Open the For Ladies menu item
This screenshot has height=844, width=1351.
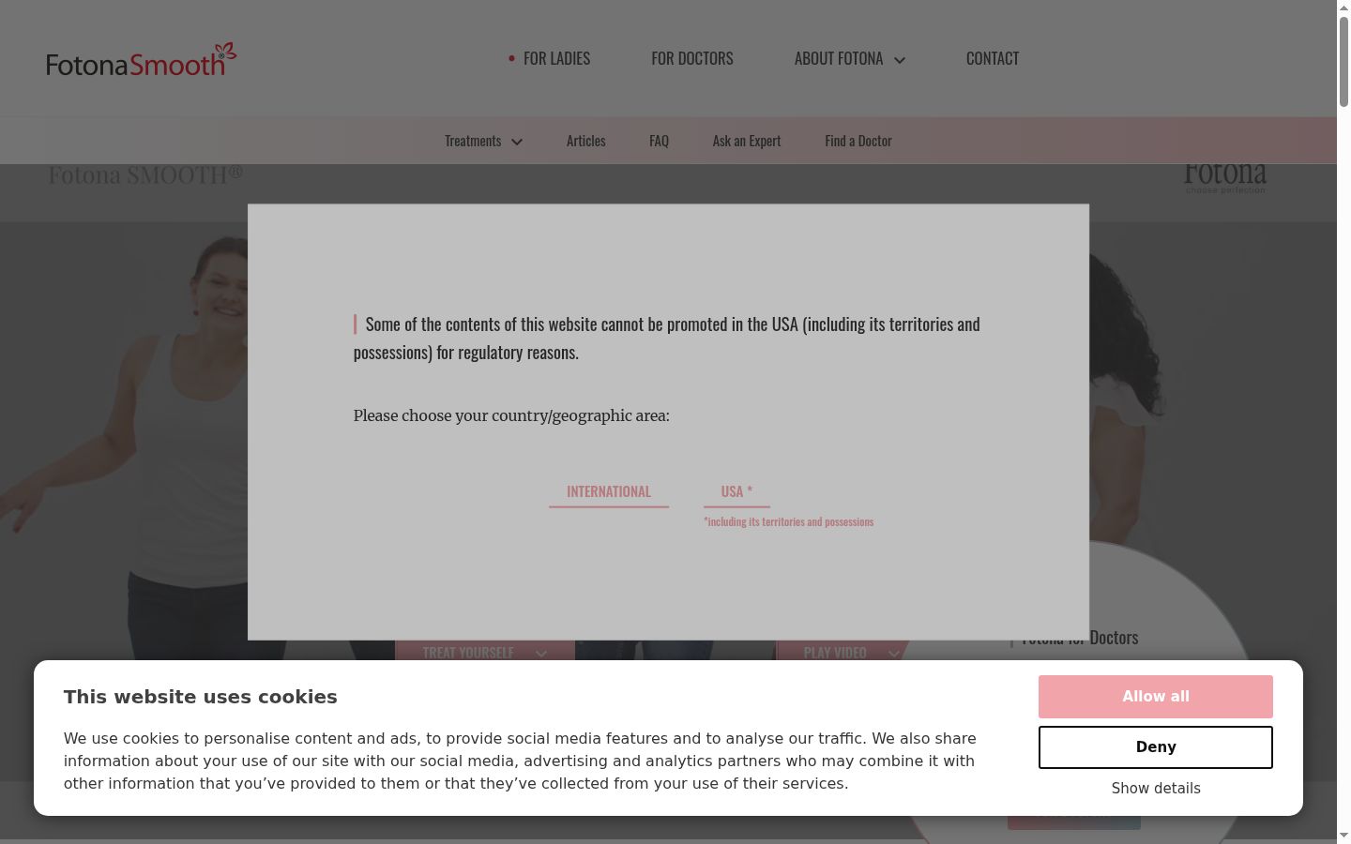click(x=556, y=58)
